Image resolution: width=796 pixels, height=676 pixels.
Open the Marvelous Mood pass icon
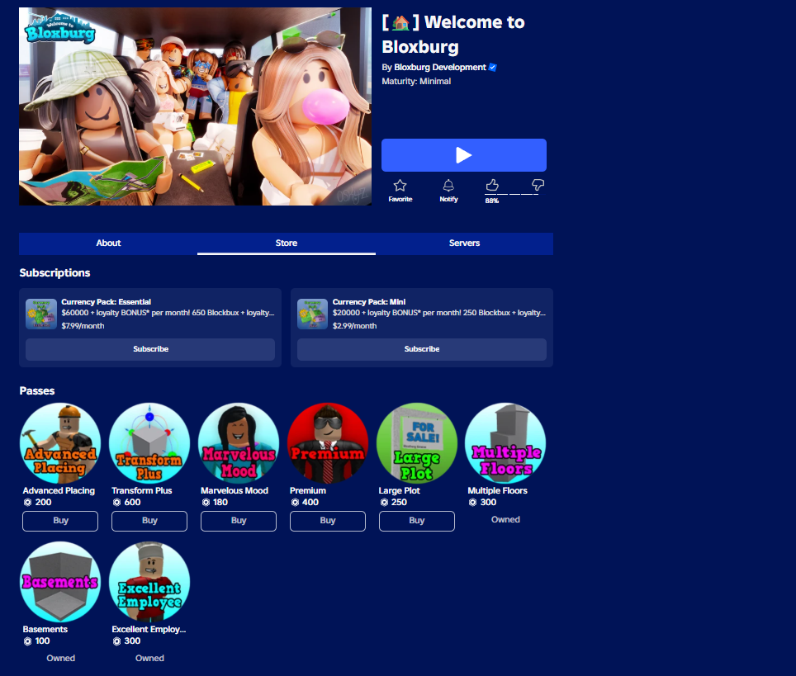click(x=239, y=443)
